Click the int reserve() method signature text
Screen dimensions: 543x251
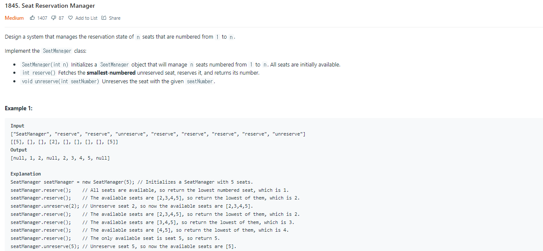point(39,73)
